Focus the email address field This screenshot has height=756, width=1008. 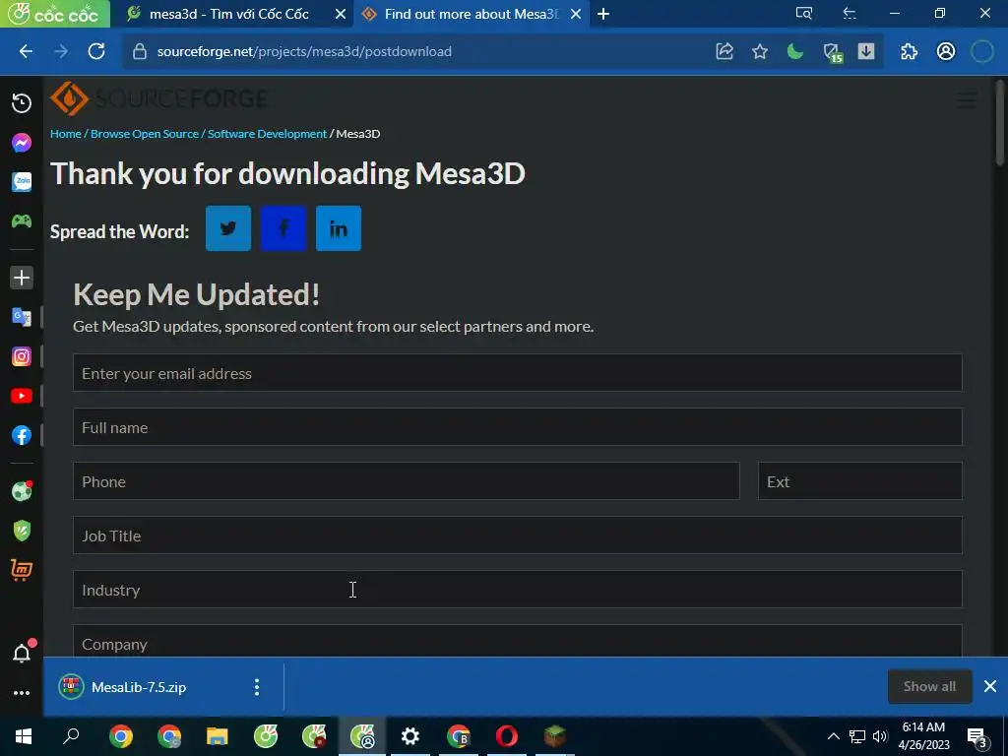pyautogui.click(x=518, y=373)
